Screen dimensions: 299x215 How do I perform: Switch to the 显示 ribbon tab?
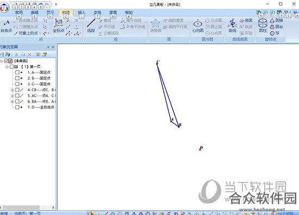point(50,12)
